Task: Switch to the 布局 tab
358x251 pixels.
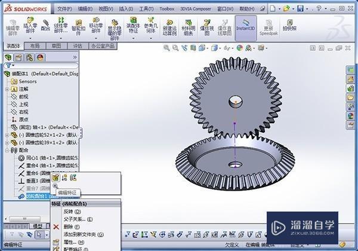Action: 35,46
